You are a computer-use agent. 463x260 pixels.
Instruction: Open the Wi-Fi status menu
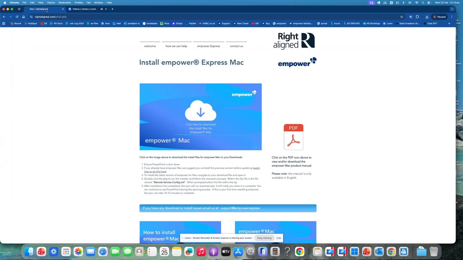[416, 3]
